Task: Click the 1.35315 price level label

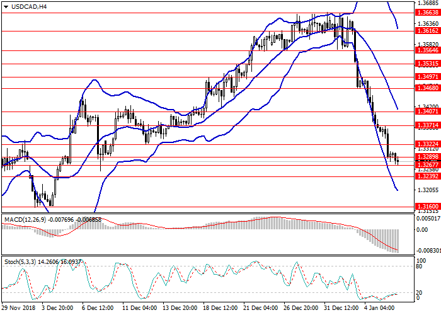Action: (427, 64)
